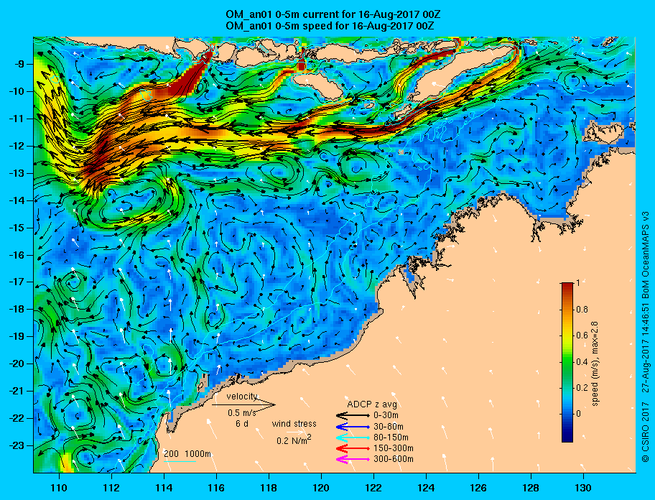
Task: Click the 120 longitude axis label
Action: tap(321, 488)
